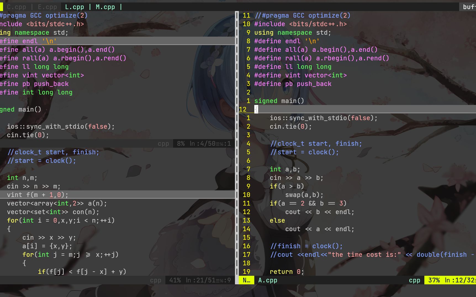This screenshot has height=297, width=476.
Task: Click the 41% indicator in the lower-left statusline
Action: 176,280
